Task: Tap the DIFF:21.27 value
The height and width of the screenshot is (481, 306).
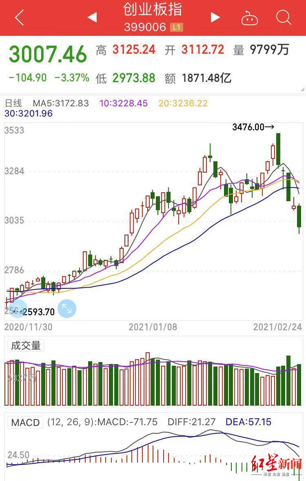Action: [x=192, y=422]
